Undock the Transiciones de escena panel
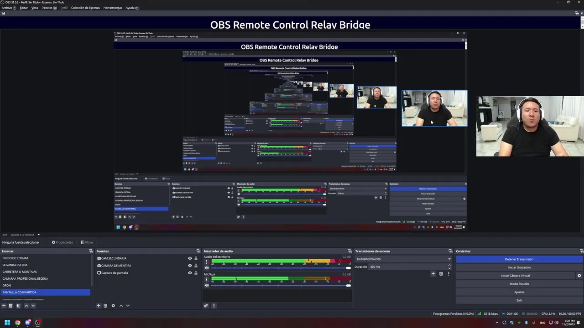 click(450, 251)
